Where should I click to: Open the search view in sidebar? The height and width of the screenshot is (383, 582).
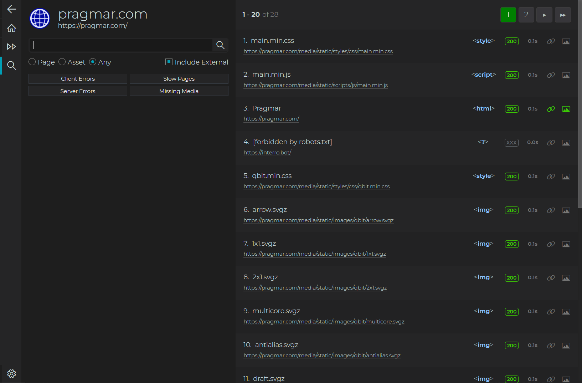11,66
